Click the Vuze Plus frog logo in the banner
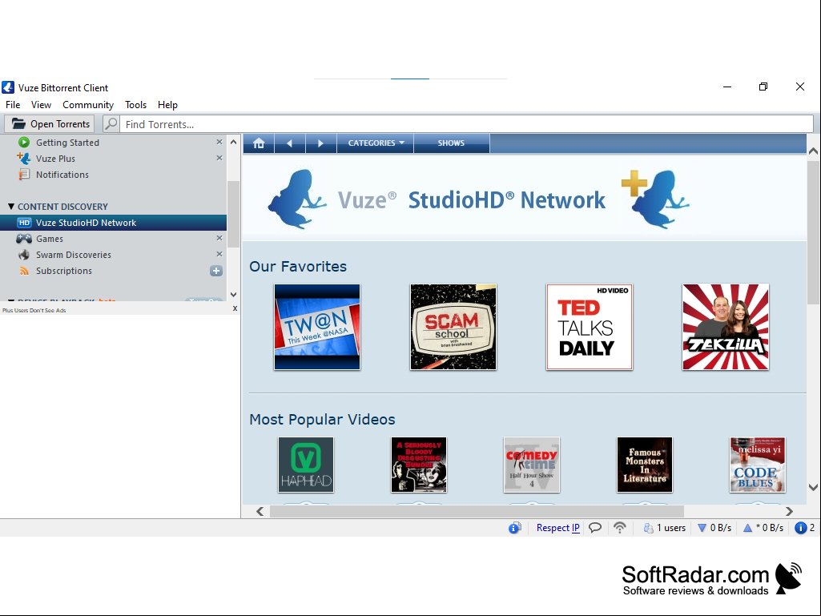This screenshot has width=821, height=616. (x=655, y=199)
